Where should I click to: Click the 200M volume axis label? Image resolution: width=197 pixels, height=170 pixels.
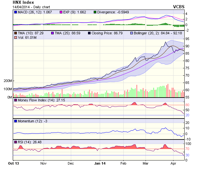click(7, 81)
